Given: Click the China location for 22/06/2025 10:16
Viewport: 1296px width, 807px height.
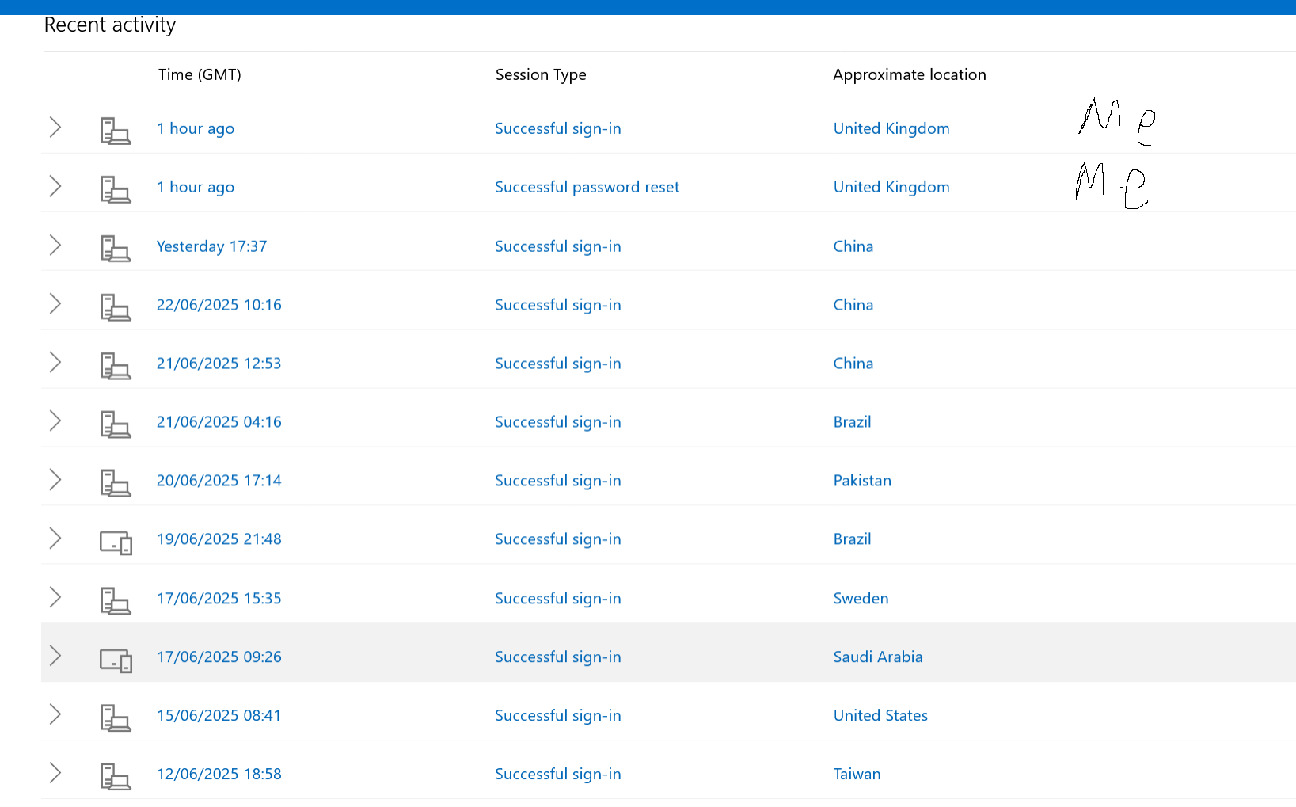Looking at the screenshot, I should click(853, 305).
